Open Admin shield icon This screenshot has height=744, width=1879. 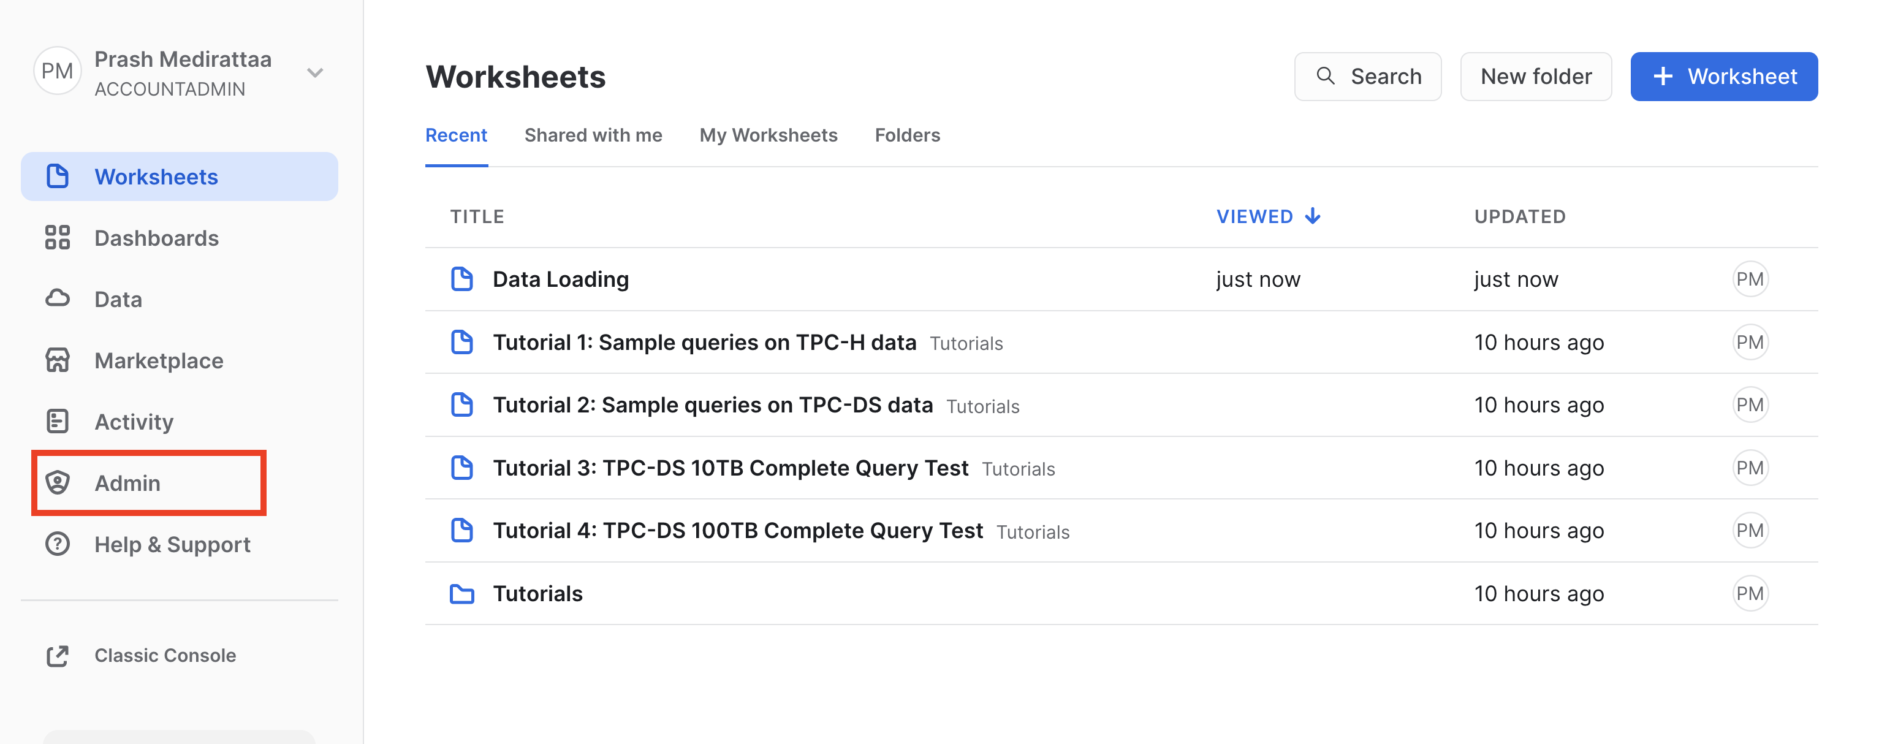(x=58, y=482)
